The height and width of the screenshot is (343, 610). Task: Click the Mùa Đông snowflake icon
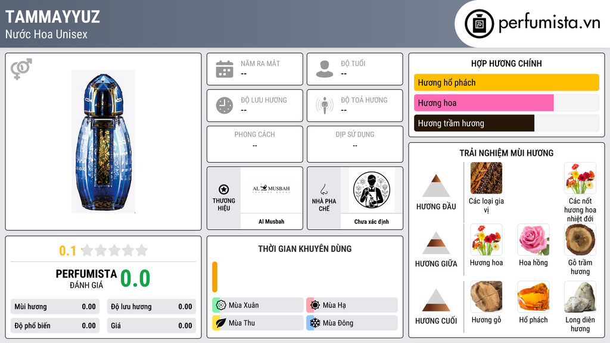point(315,323)
